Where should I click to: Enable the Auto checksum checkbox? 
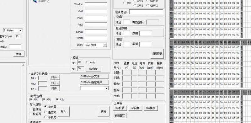tap(87, 62)
